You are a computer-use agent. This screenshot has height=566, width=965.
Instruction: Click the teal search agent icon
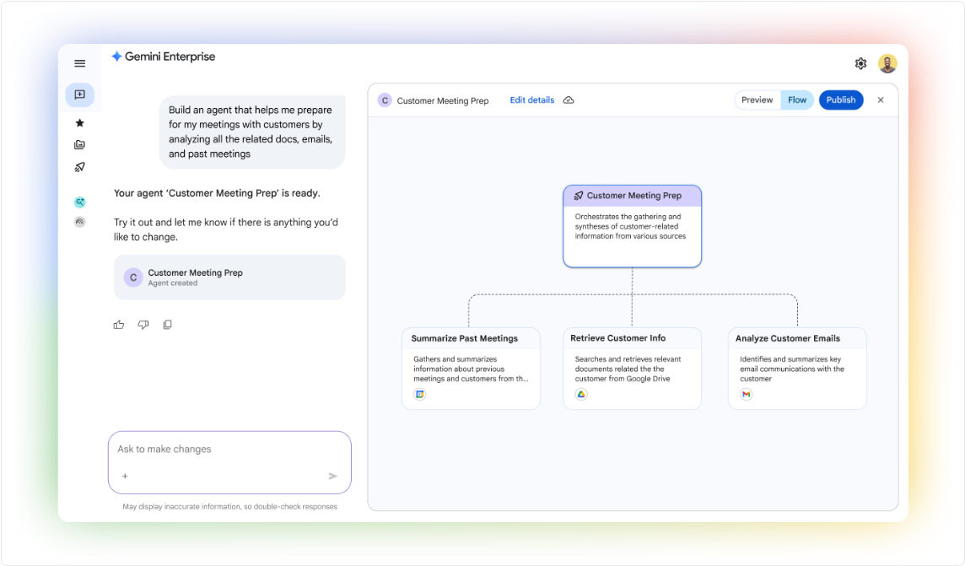[x=79, y=202]
